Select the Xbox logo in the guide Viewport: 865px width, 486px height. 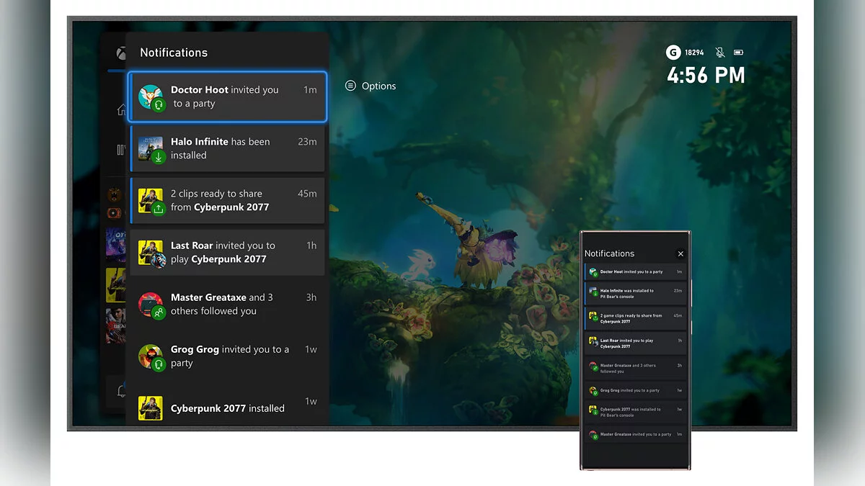pos(120,53)
